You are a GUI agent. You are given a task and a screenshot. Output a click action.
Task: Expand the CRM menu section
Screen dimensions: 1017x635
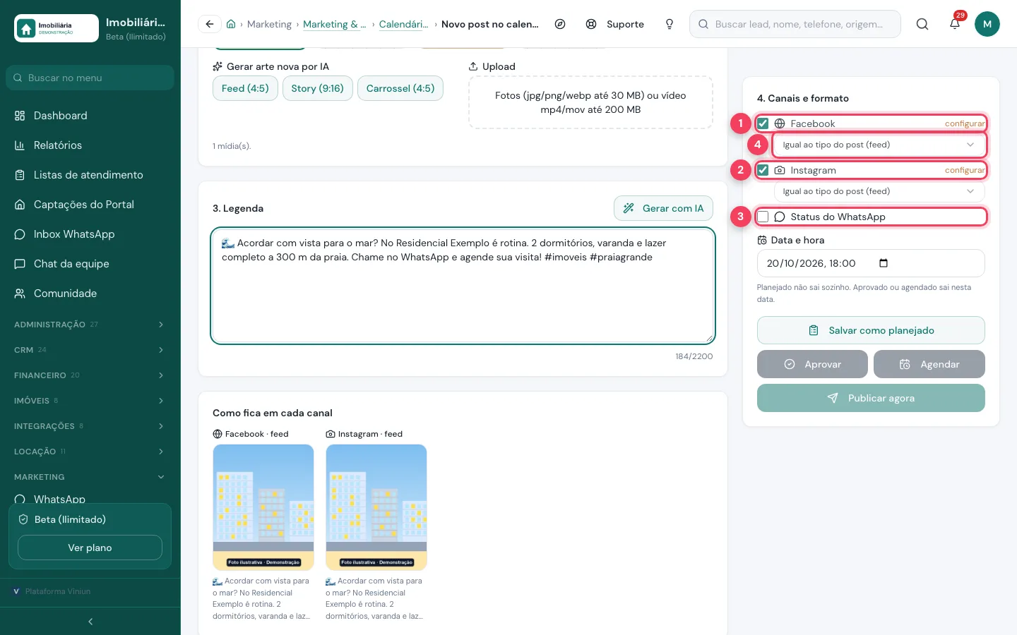[90, 350]
